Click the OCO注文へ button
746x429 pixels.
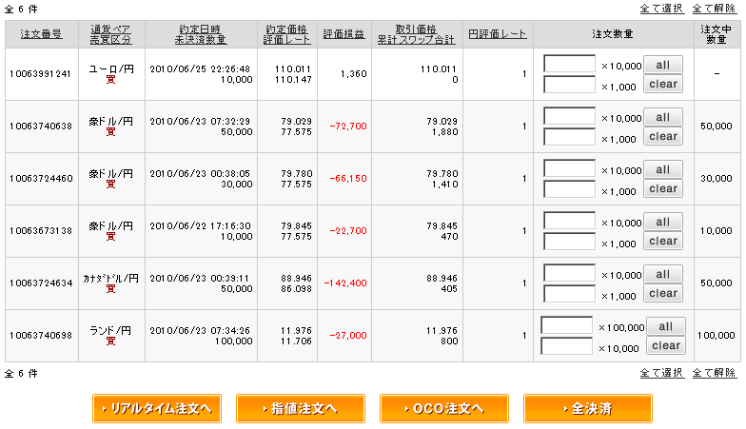pos(444,408)
